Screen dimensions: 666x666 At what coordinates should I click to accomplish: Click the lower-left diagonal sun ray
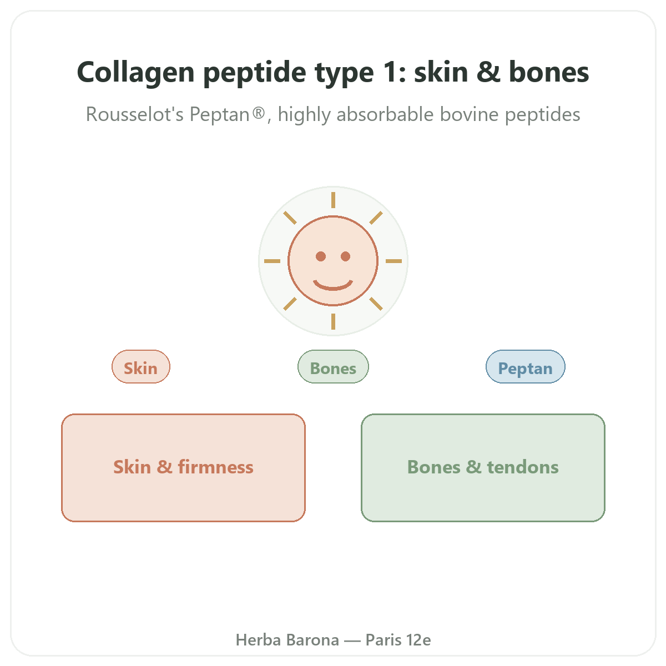(x=290, y=304)
